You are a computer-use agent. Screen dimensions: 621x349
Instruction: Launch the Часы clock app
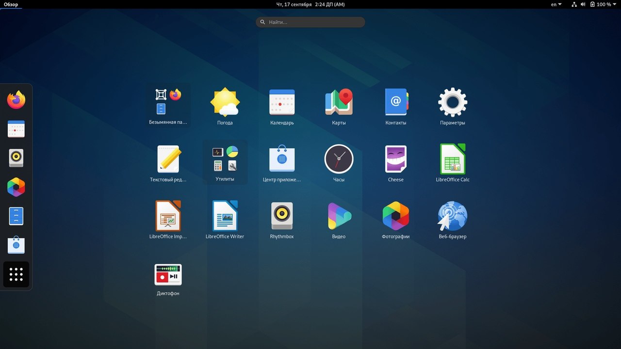click(339, 162)
